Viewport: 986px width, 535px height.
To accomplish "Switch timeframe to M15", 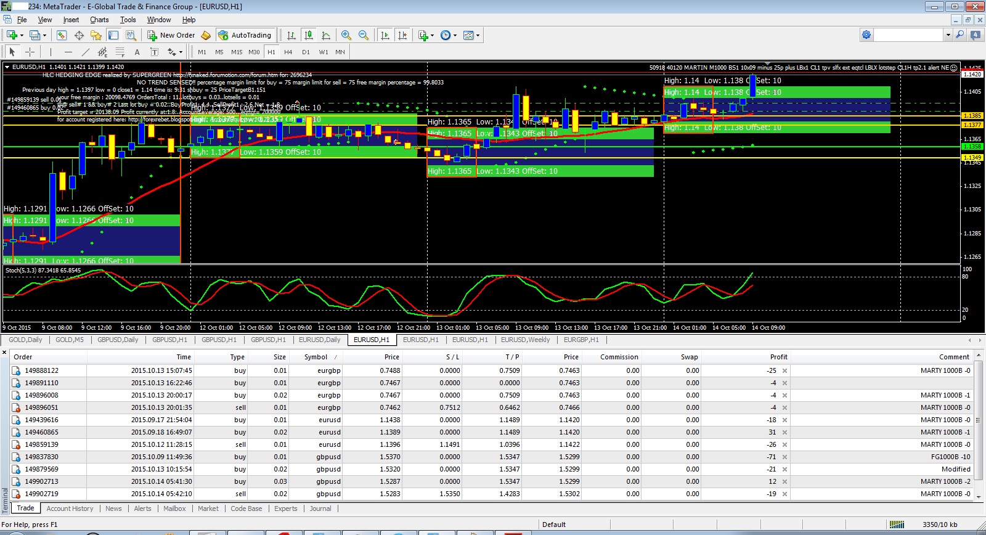I will [x=237, y=52].
